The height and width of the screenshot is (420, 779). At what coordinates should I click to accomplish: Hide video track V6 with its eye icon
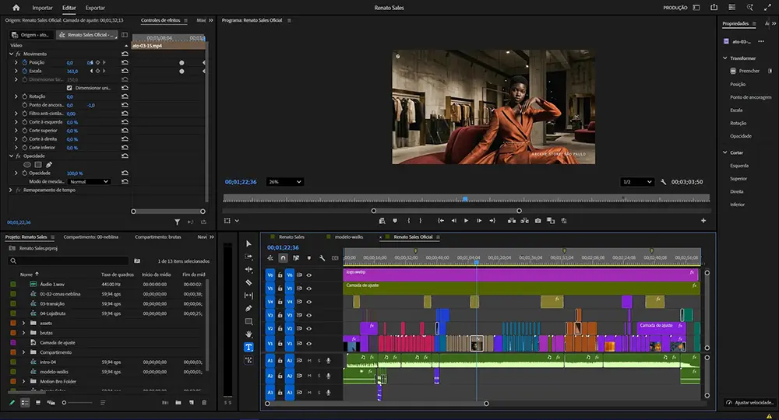click(309, 275)
